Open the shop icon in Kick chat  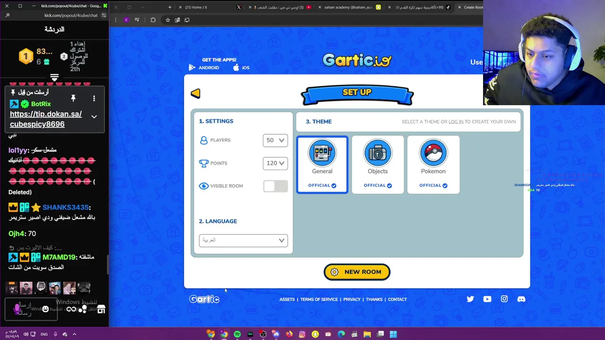101,309
